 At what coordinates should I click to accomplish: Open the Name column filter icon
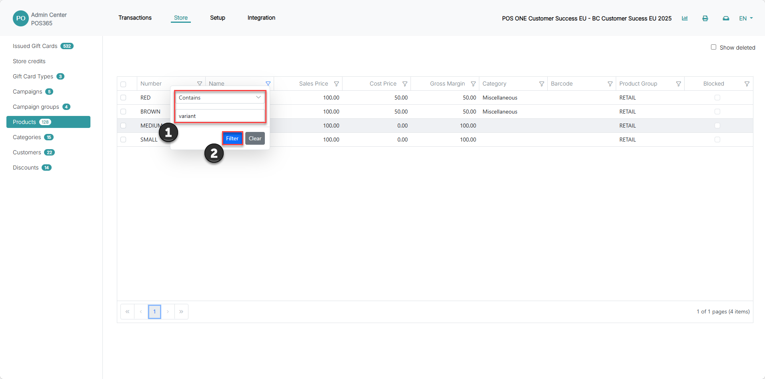[x=268, y=84]
